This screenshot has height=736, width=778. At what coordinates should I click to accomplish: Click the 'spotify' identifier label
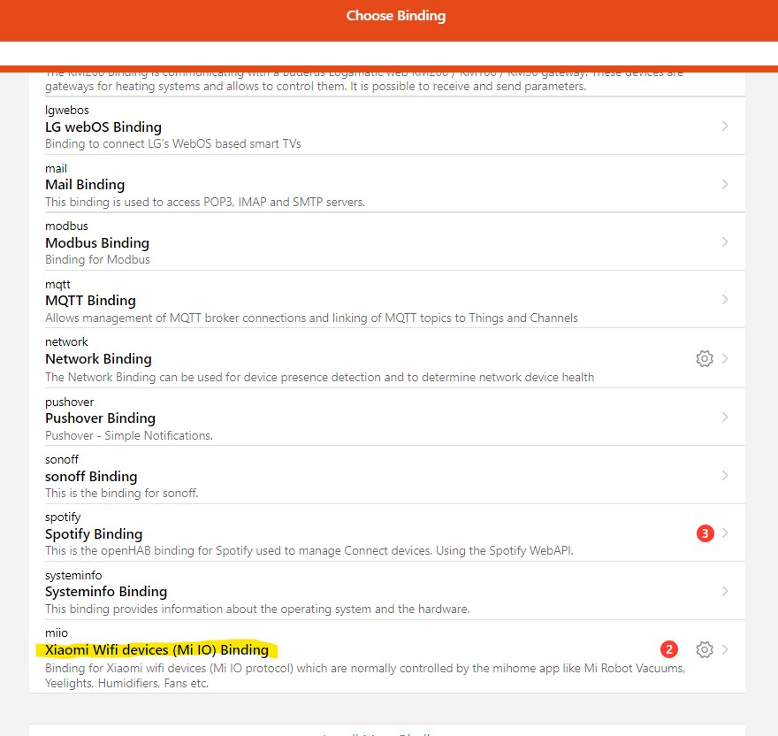click(x=63, y=517)
